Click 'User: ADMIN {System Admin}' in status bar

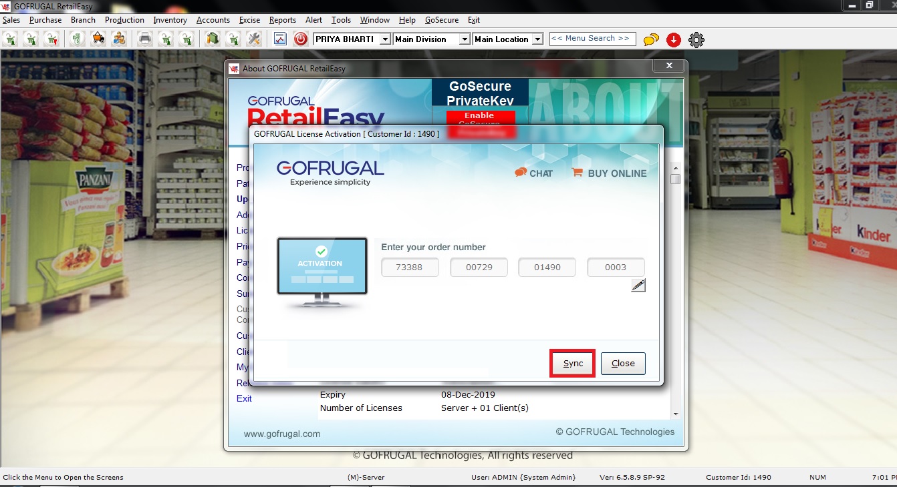click(x=523, y=477)
